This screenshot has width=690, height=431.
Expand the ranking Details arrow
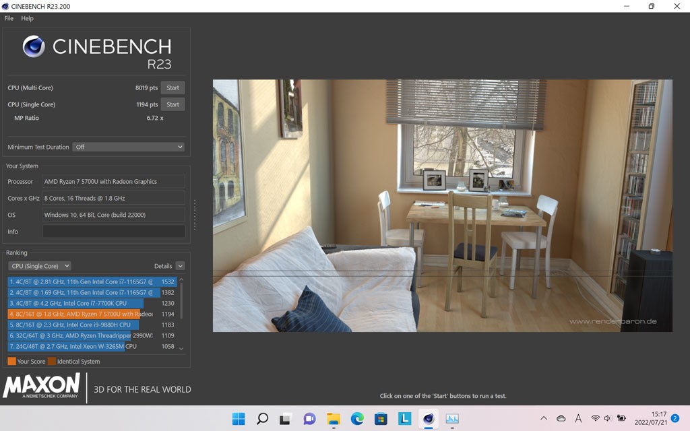point(180,266)
